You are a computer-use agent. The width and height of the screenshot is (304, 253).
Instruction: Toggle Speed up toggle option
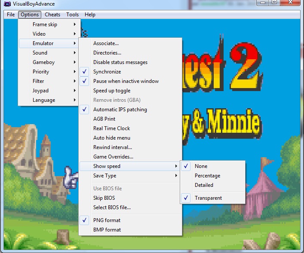[x=130, y=91]
